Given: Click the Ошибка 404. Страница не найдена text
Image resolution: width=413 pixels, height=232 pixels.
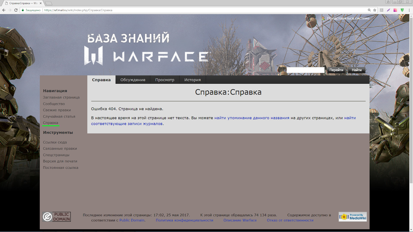Looking at the screenshot, I should click(x=127, y=109).
